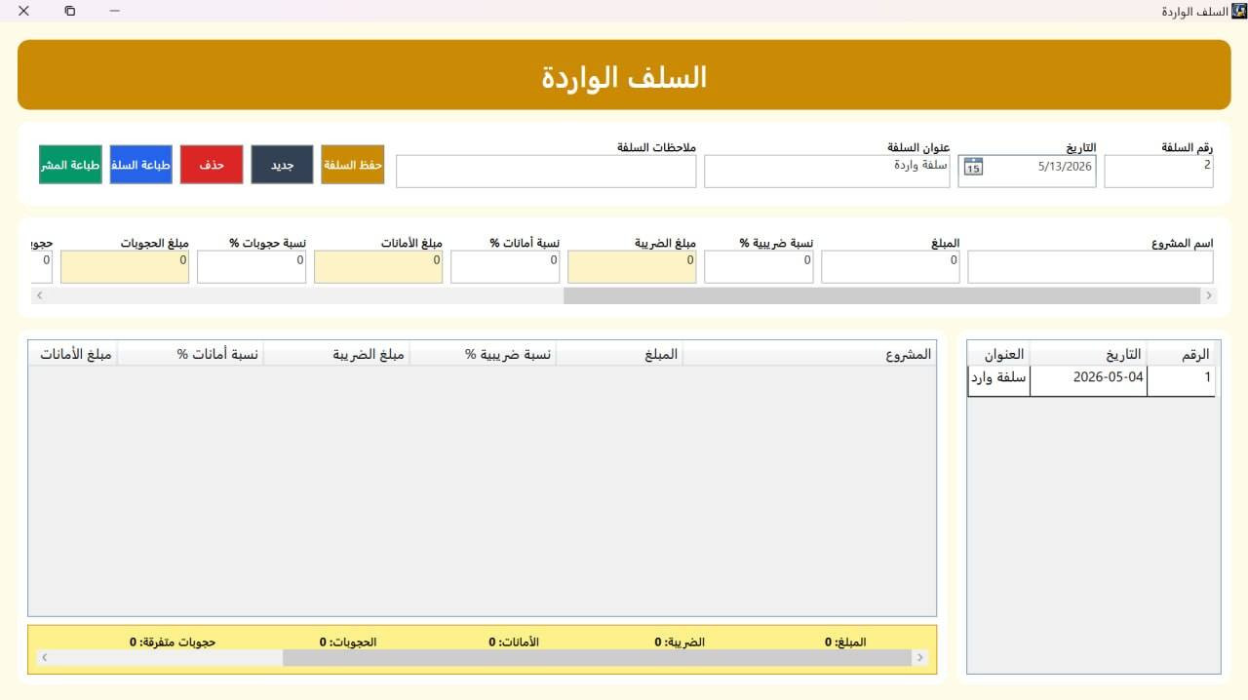Click the input fields horizontal scrollbar thumb
This screenshot has height=700, width=1248.
click(881, 295)
